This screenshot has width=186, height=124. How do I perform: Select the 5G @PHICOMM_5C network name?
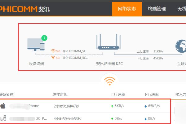click(75, 58)
